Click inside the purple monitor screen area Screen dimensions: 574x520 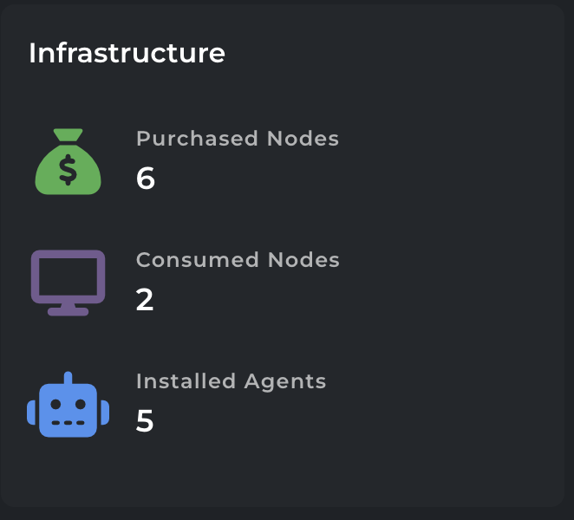(68, 276)
